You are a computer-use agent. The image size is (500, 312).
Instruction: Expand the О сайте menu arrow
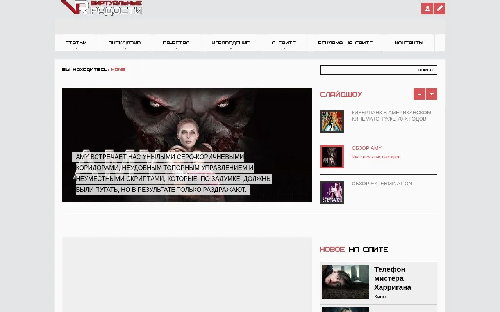[x=284, y=48]
